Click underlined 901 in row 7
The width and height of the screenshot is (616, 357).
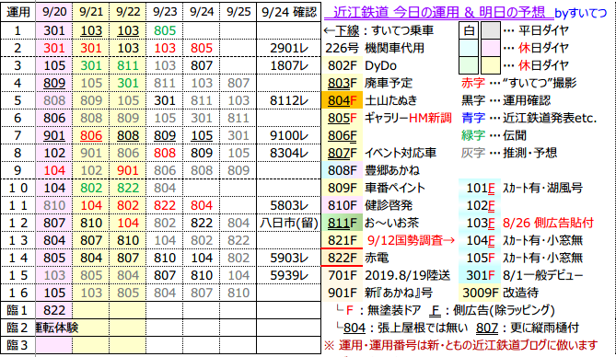[54, 135]
